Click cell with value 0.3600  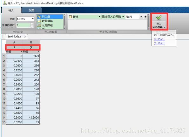click(x=14, y=99)
